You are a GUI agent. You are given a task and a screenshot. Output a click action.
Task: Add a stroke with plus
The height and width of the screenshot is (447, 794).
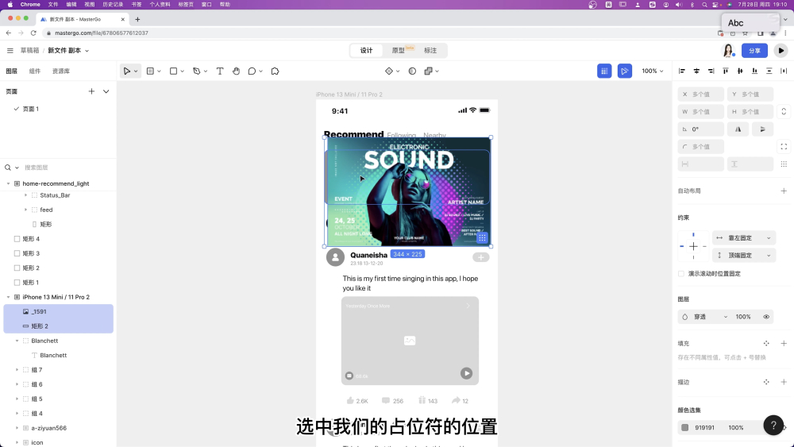[784, 382]
